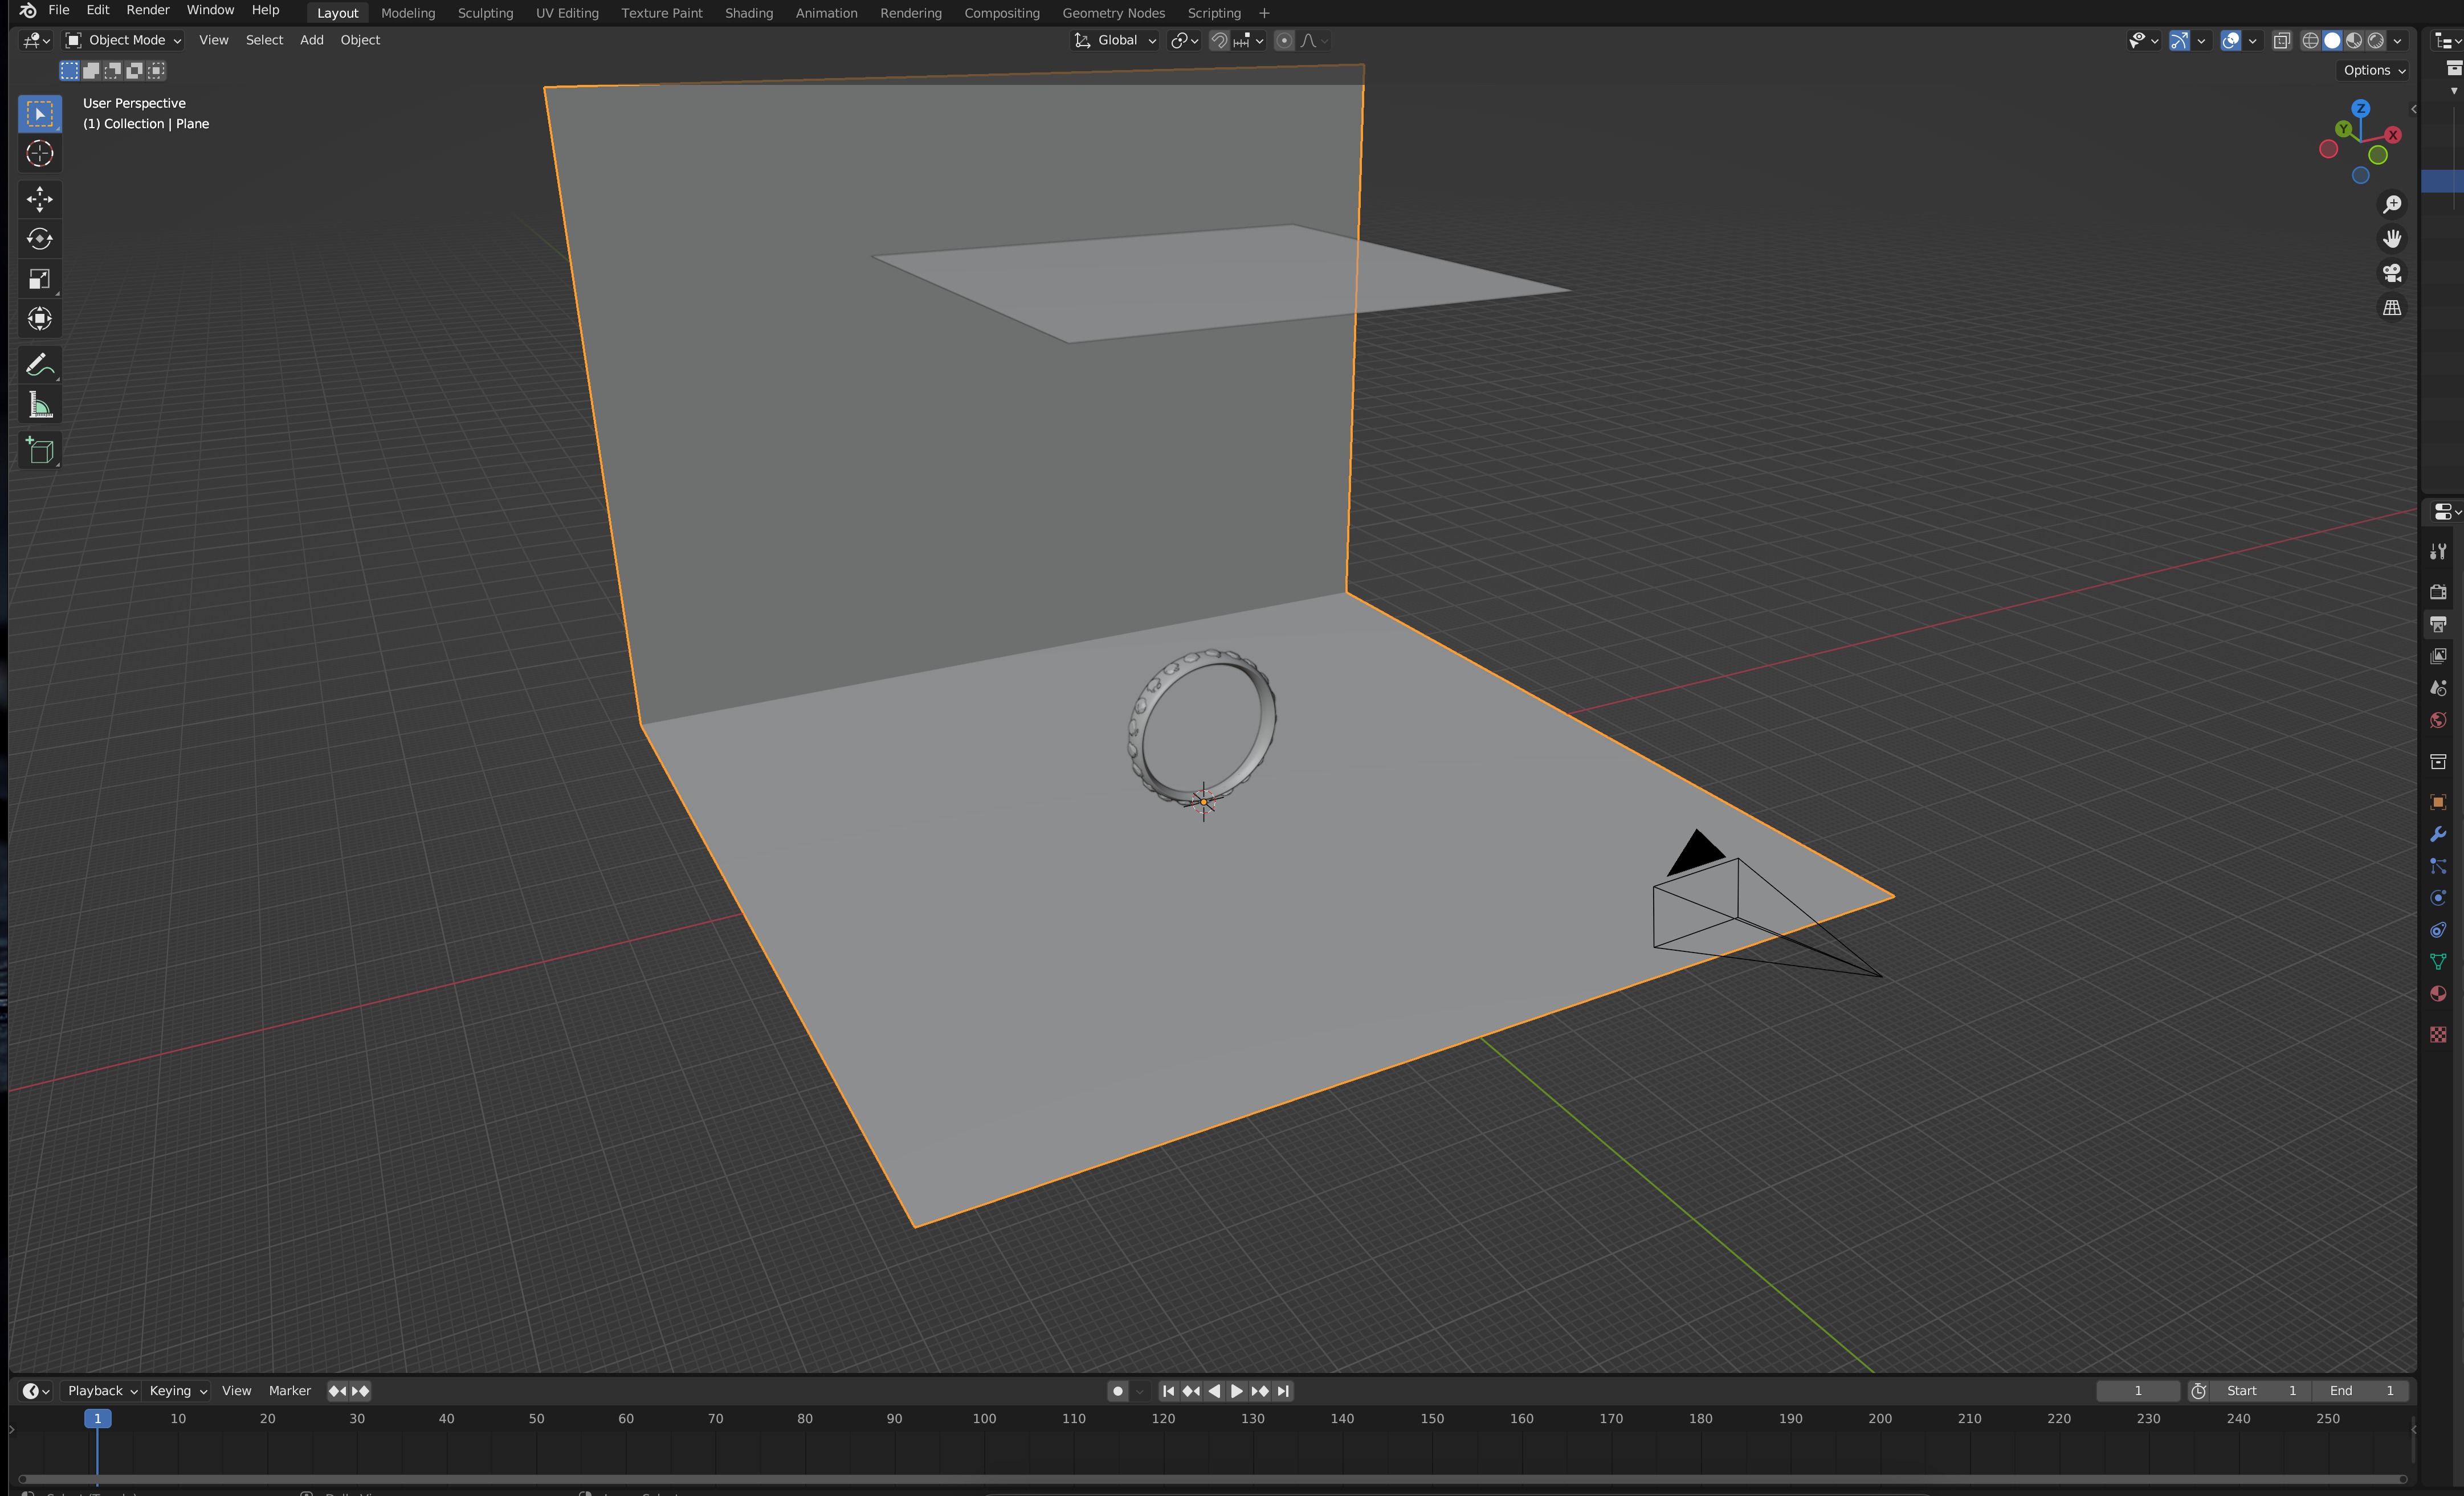The width and height of the screenshot is (2464, 1496).
Task: Switch to the Shading workspace tab
Action: 749,13
